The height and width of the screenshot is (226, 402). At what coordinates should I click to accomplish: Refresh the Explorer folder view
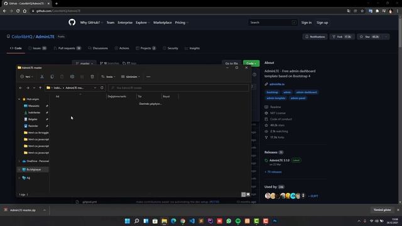[x=102, y=88]
